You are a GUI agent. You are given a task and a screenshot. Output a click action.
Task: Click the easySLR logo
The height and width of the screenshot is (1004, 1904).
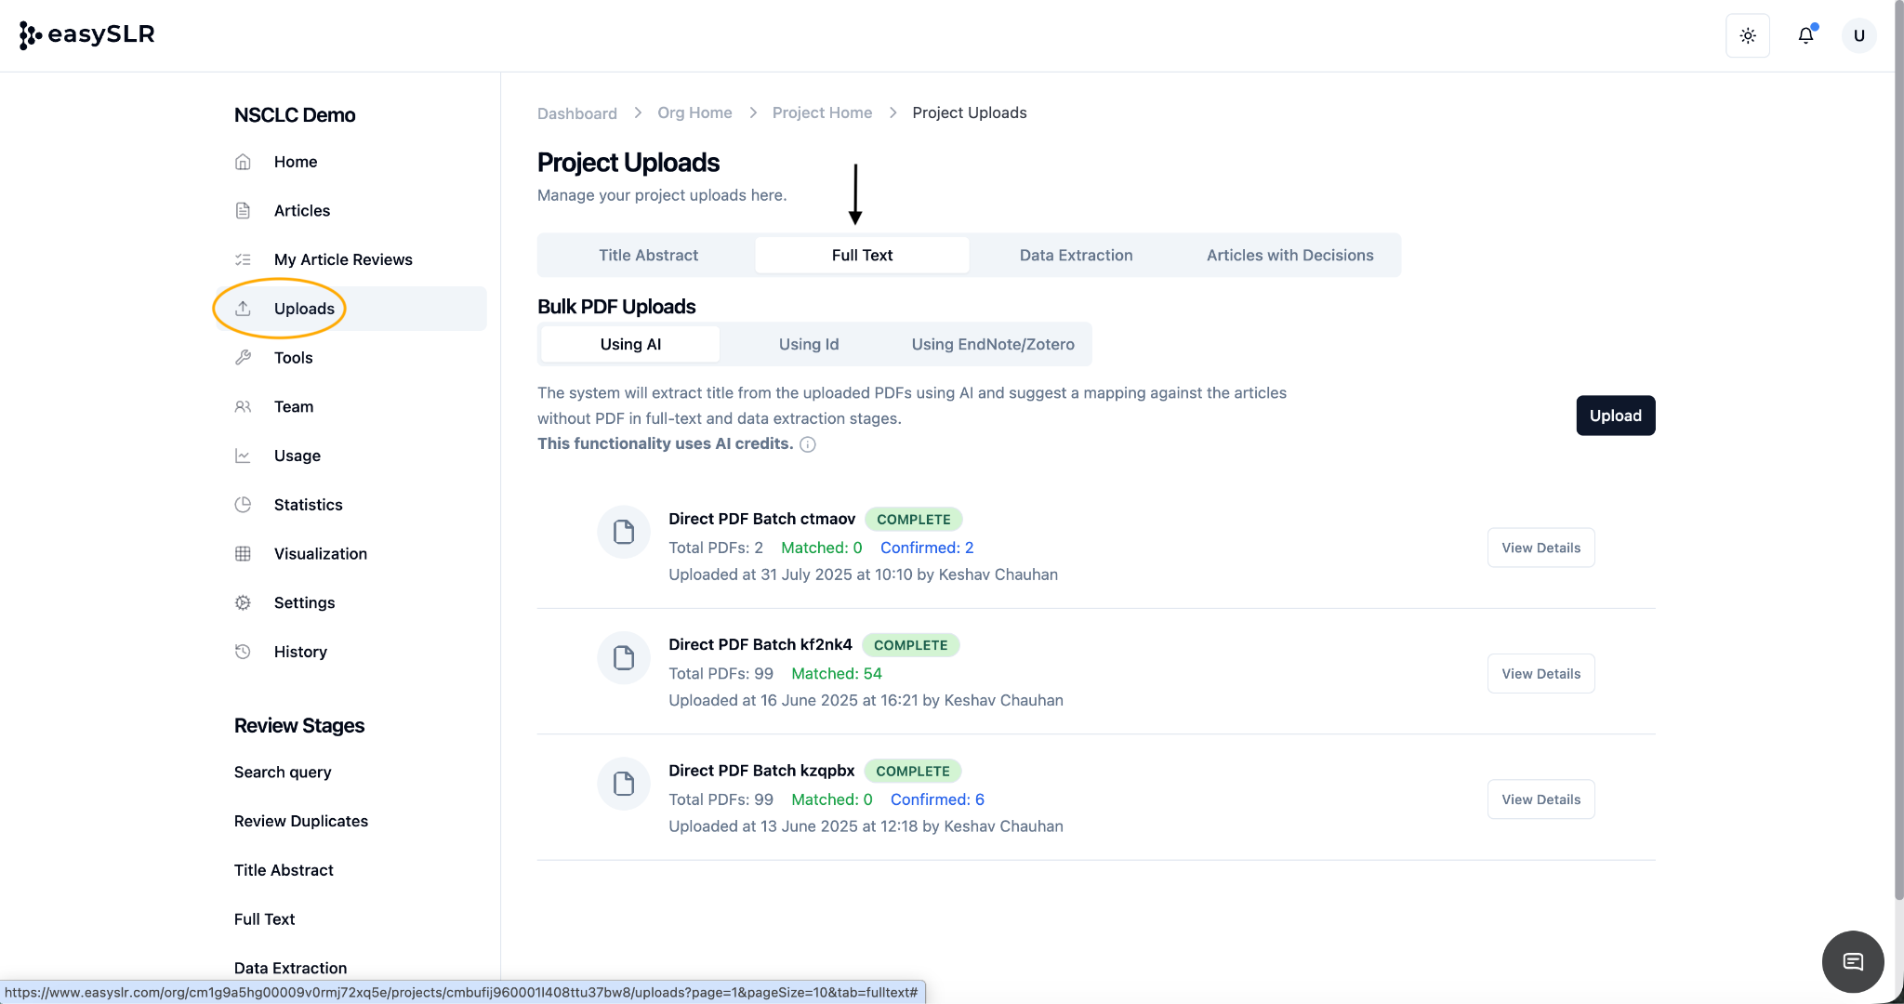pyautogui.click(x=87, y=35)
